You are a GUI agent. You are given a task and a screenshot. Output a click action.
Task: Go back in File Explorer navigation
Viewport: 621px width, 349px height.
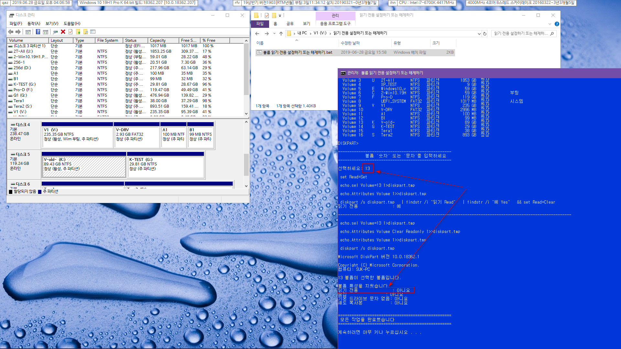coord(257,33)
